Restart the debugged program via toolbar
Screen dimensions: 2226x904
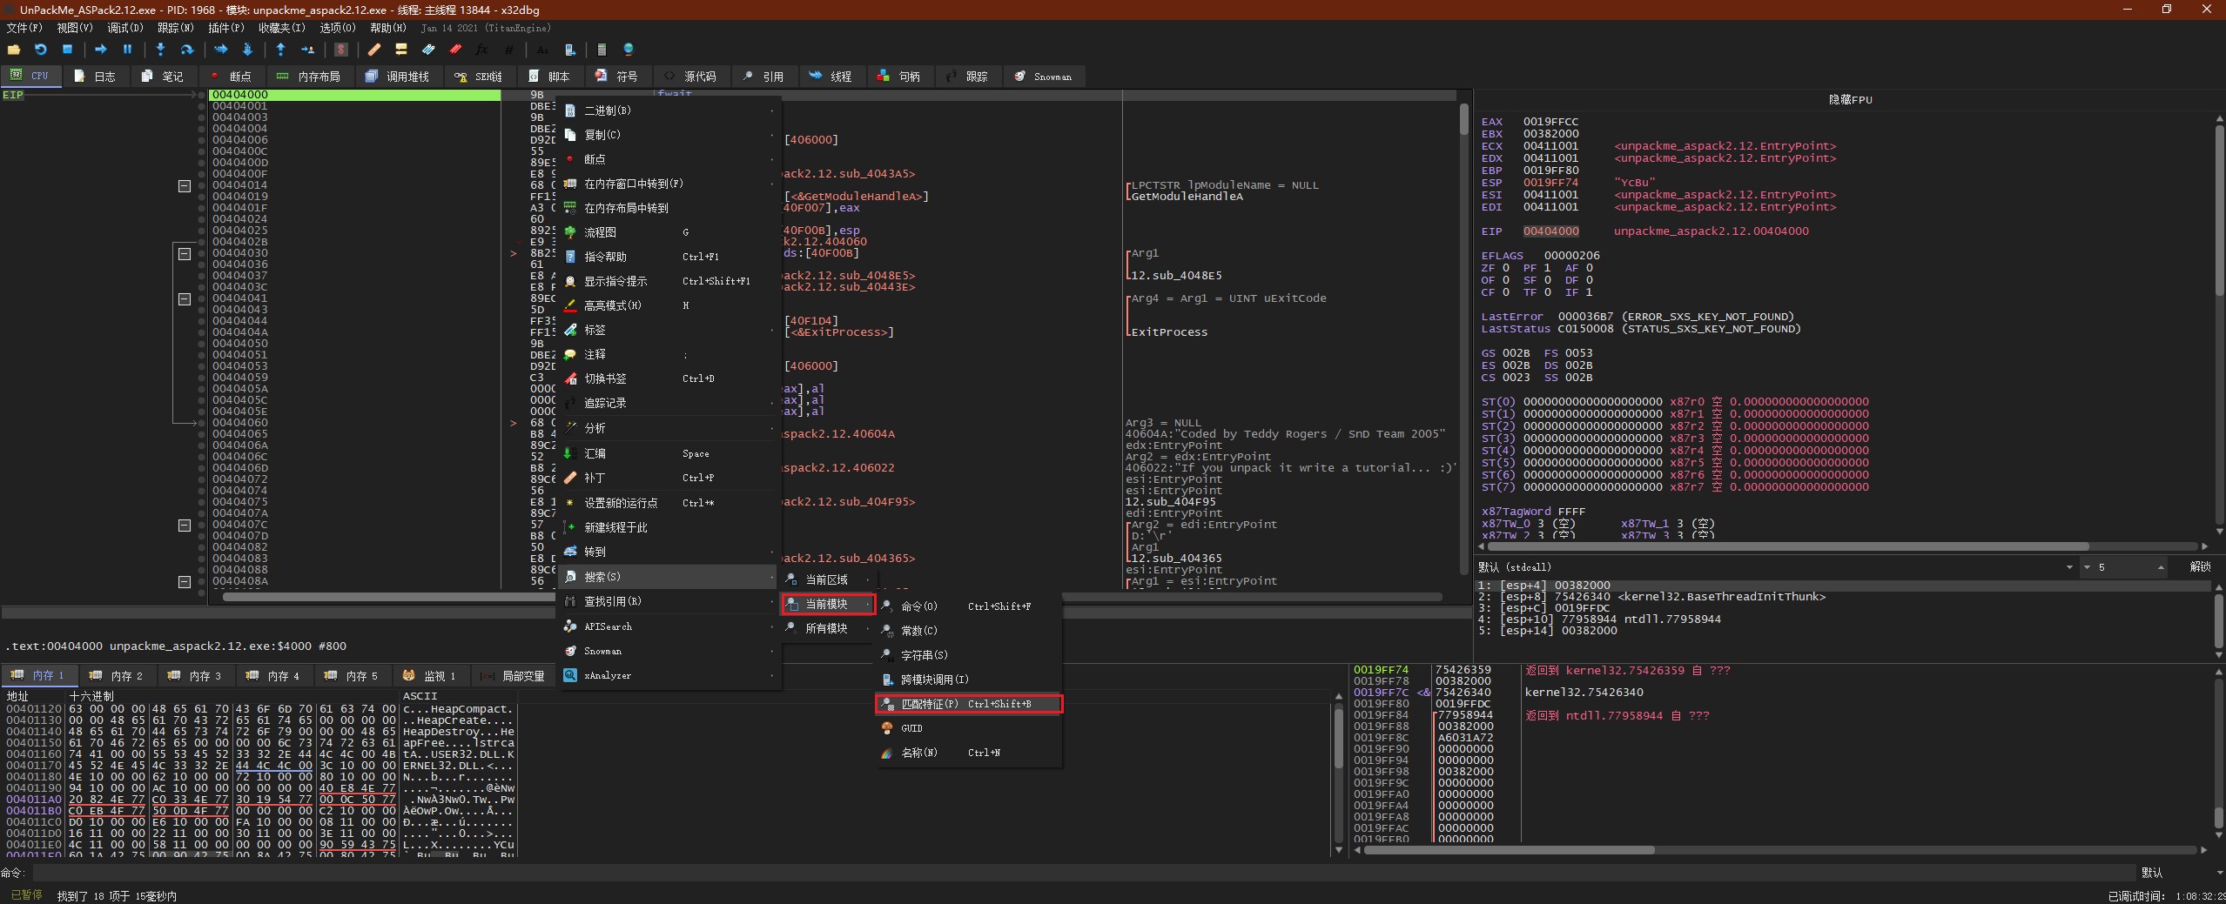point(41,50)
